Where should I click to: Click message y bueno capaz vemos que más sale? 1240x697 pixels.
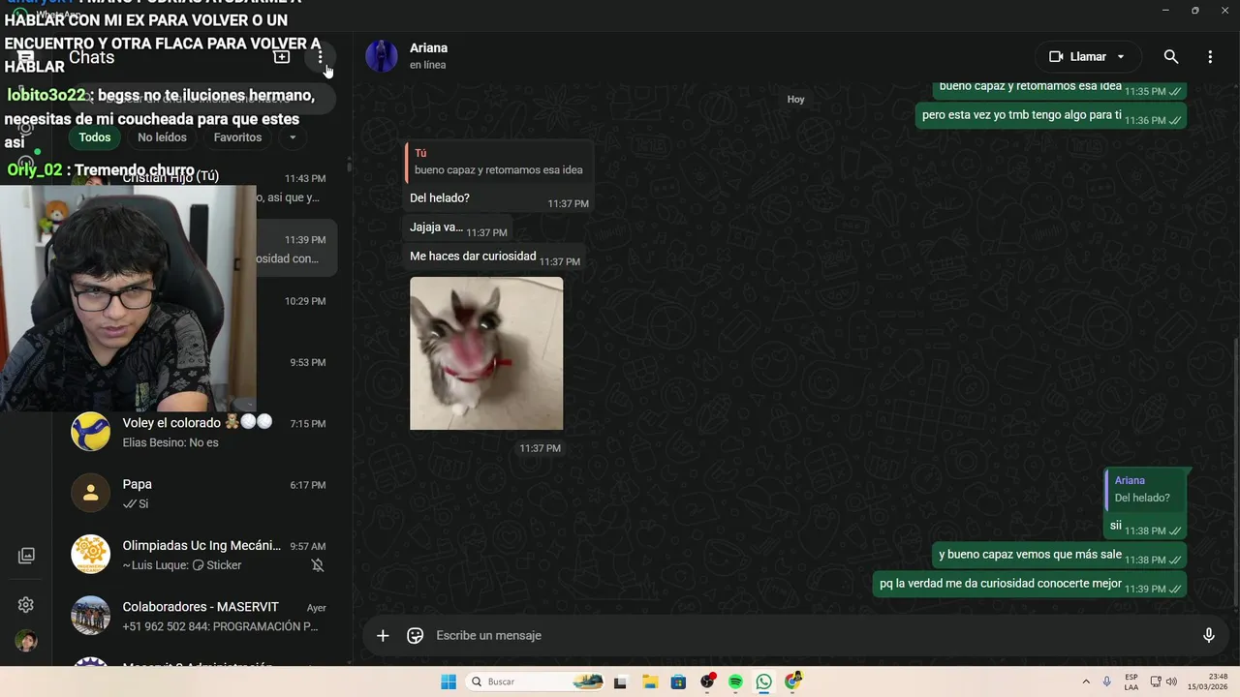pyautogui.click(x=1059, y=556)
